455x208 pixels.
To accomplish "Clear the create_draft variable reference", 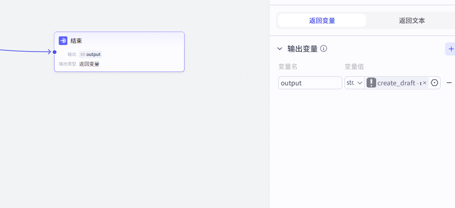I will click(425, 83).
